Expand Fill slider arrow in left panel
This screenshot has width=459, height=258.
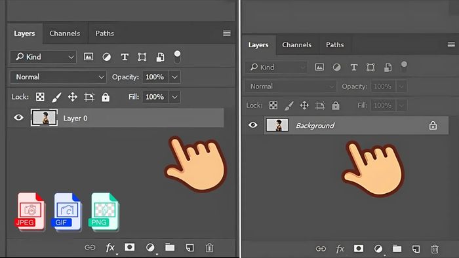pos(174,97)
